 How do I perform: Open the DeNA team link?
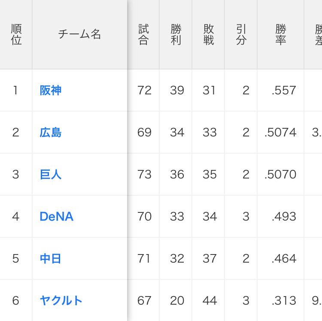coord(57,216)
